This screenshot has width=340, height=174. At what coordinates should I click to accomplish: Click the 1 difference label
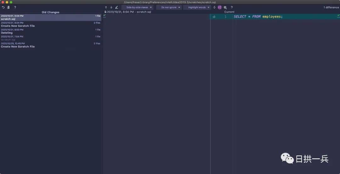(x=331, y=7)
